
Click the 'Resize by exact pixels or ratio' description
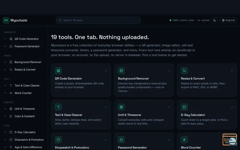point(203,85)
